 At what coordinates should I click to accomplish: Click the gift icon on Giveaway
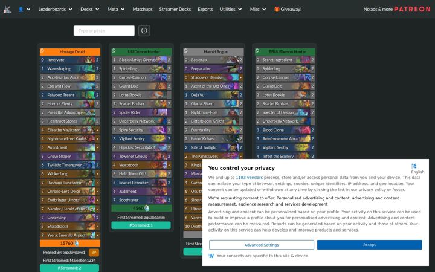[277, 9]
